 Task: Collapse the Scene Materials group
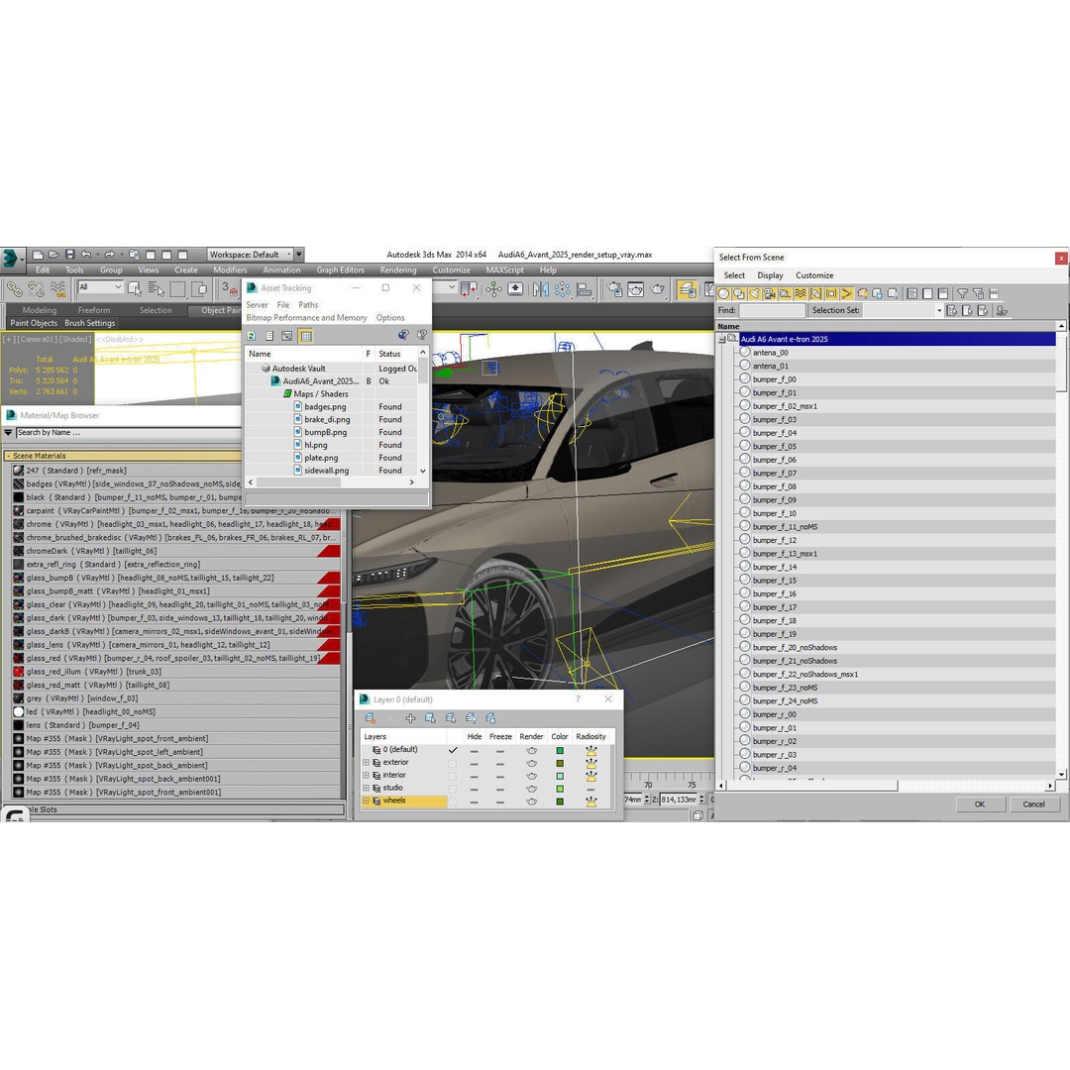tap(9, 456)
